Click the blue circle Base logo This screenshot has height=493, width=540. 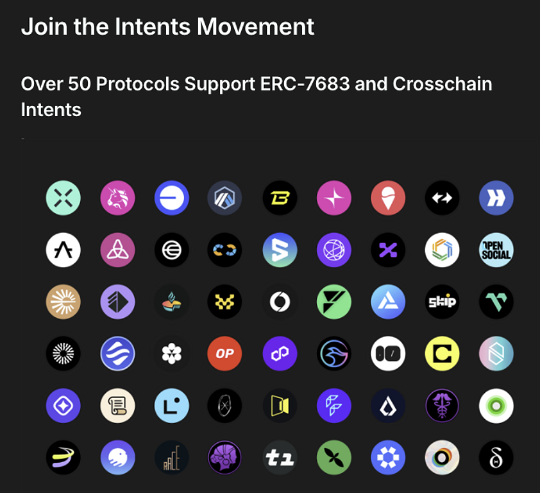point(171,198)
